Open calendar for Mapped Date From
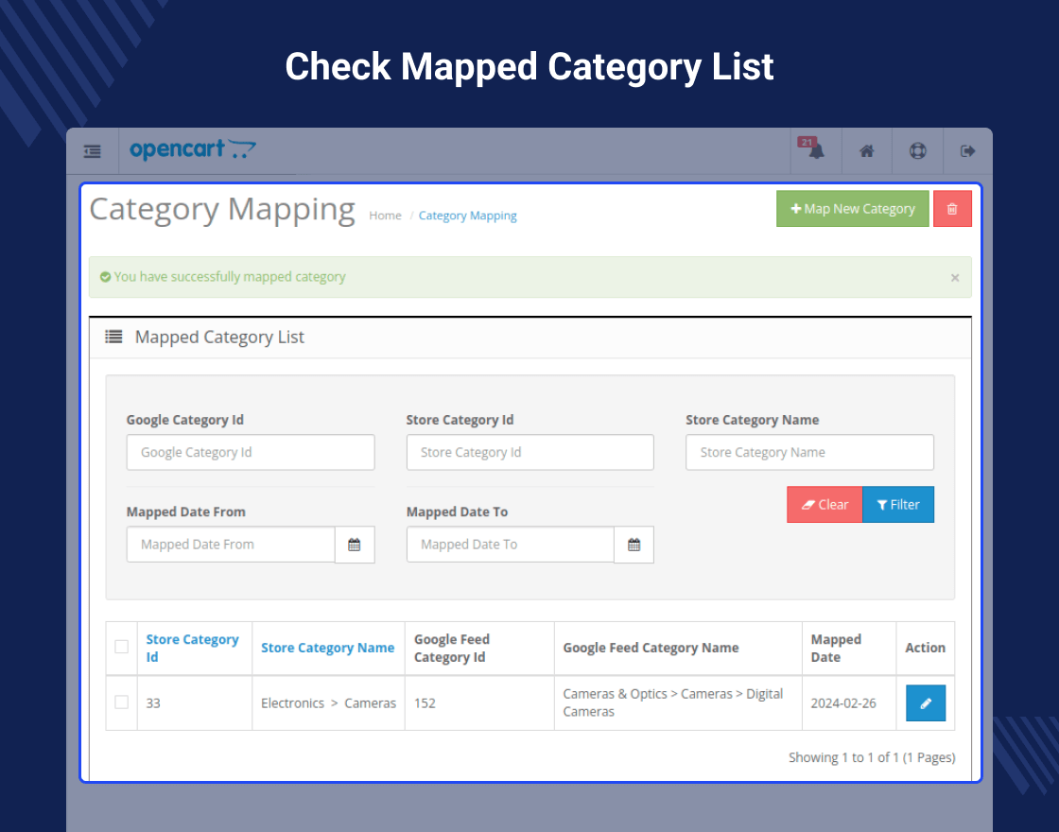The width and height of the screenshot is (1059, 832). point(355,545)
